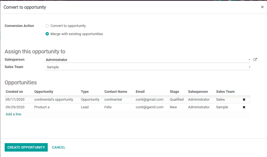Viewport: 267px width, 157px height.
Task: Click the Lead type cell for Product a
Action: tap(85, 107)
